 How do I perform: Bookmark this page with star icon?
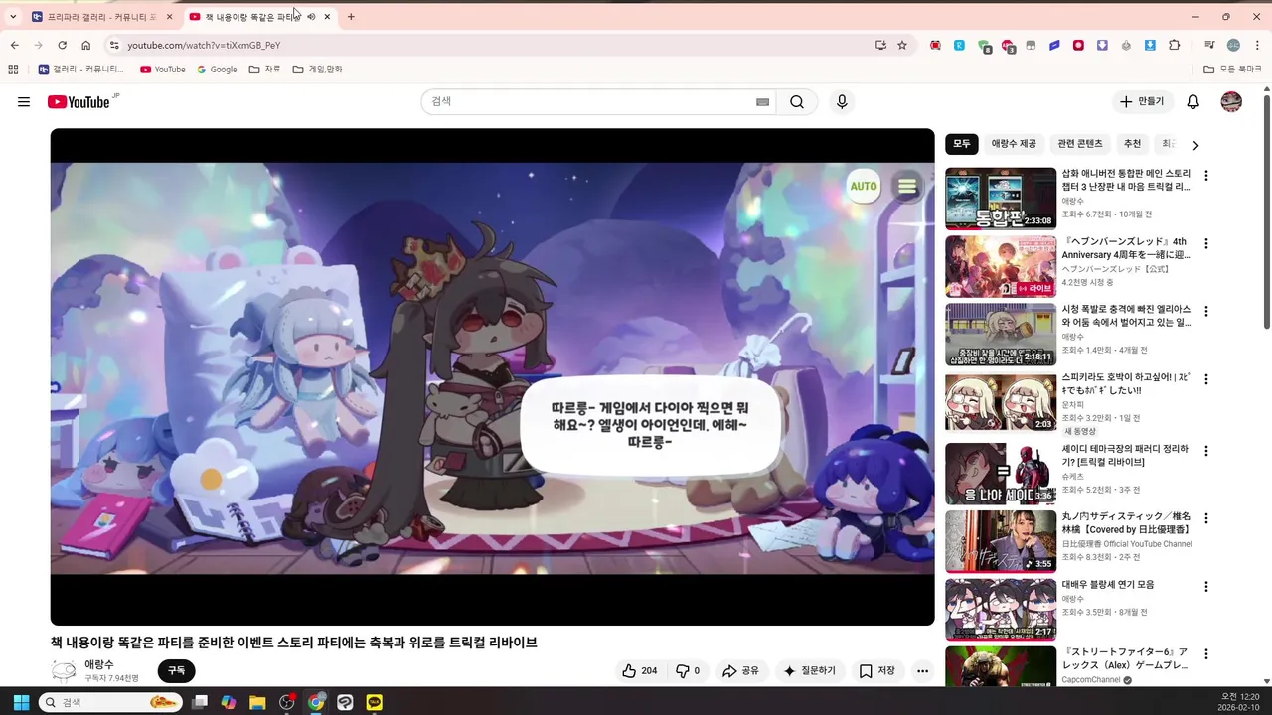tap(902, 45)
